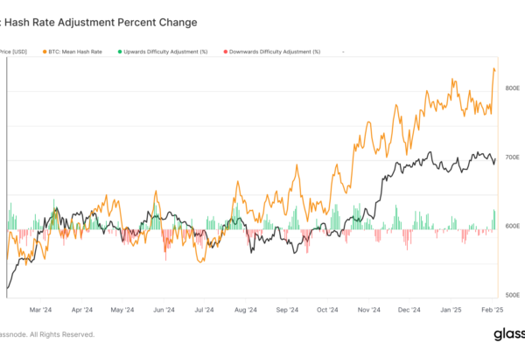Click the 500E y-axis label
Viewport: 525px width, 350px height.
pyautogui.click(x=512, y=296)
